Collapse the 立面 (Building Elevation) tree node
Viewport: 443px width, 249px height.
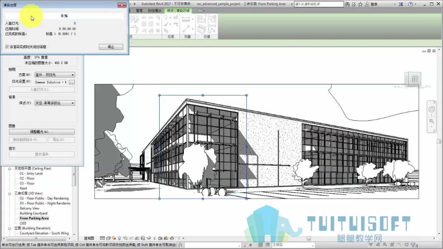(10, 228)
